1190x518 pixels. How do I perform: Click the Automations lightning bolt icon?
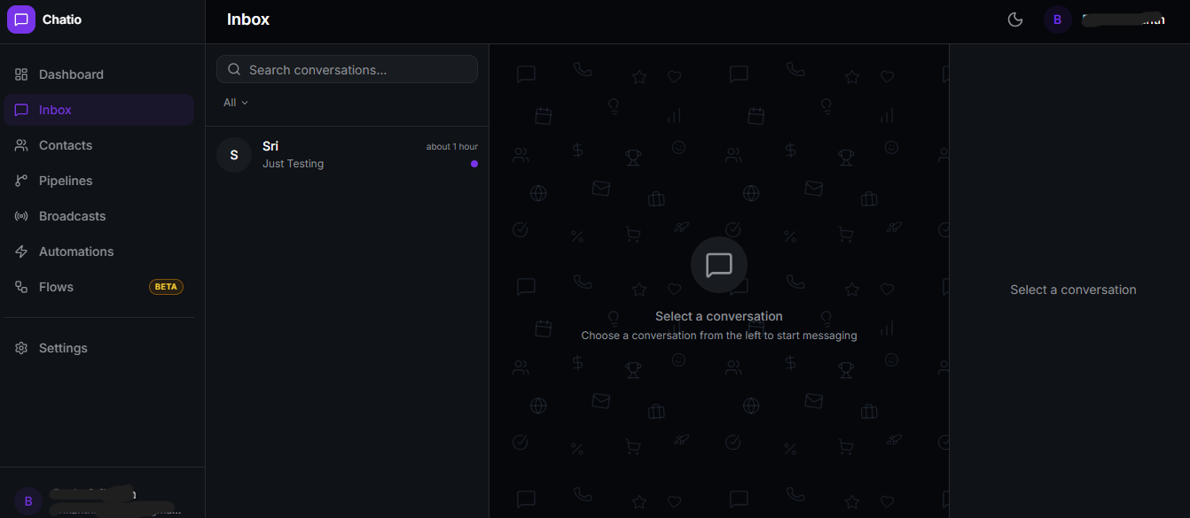(21, 251)
